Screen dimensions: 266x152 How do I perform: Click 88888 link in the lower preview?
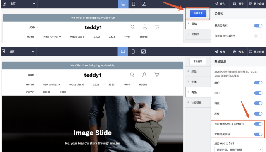46,92
